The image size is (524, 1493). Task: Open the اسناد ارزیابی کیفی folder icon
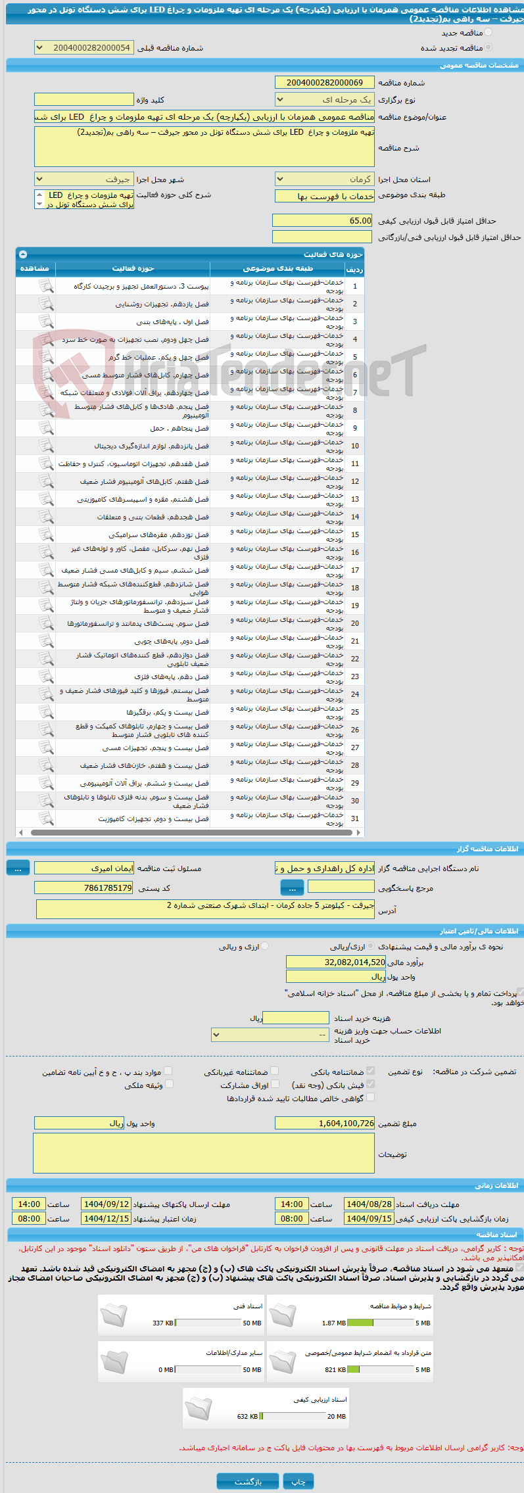198,1408
